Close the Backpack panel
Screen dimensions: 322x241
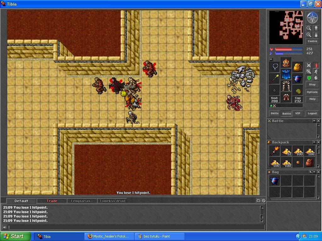[x=318, y=142]
